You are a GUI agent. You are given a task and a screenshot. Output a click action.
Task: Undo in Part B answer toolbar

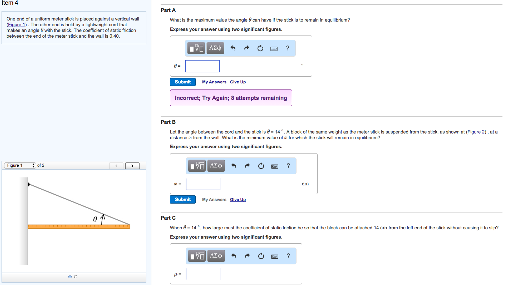(x=234, y=166)
